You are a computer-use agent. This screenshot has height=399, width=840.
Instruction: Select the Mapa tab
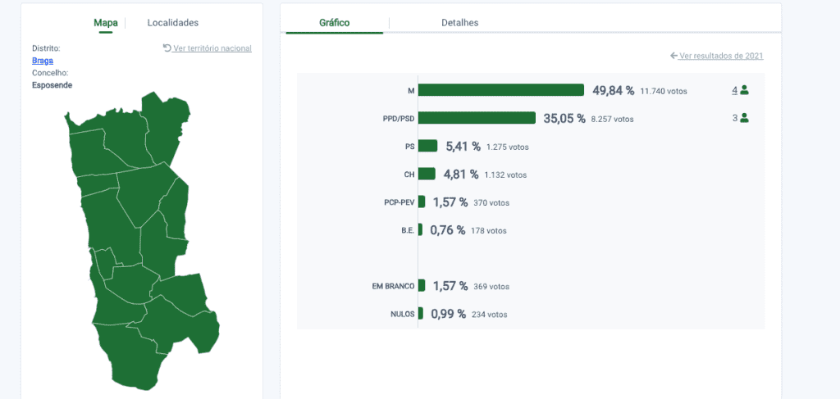pyautogui.click(x=106, y=22)
